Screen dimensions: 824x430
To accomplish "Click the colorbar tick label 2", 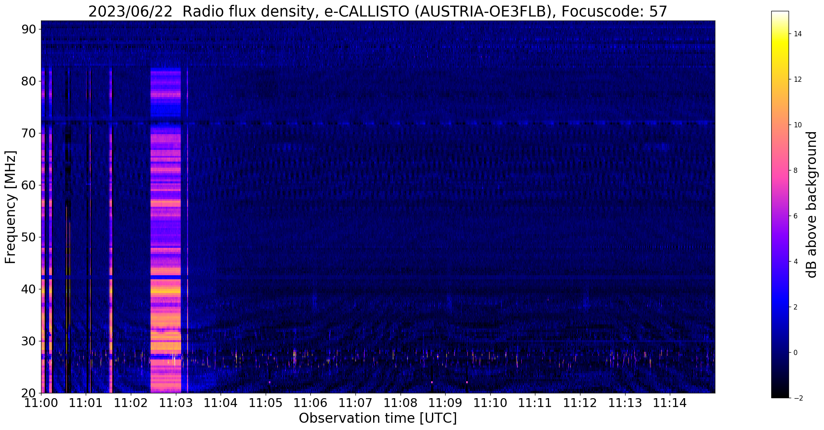I will click(795, 307).
